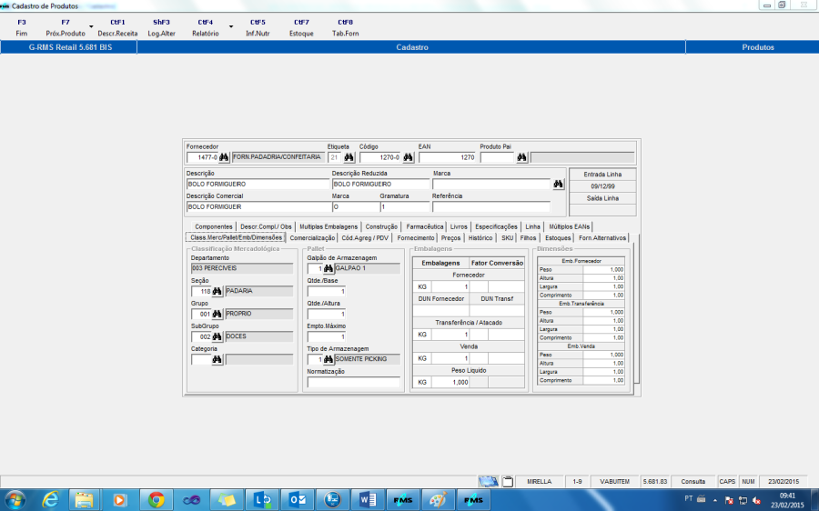
Task: Open the Tipo de Armazenagem lookup icon
Action: tap(329, 360)
